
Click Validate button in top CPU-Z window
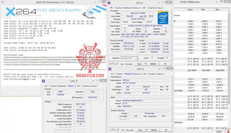tap(153, 64)
